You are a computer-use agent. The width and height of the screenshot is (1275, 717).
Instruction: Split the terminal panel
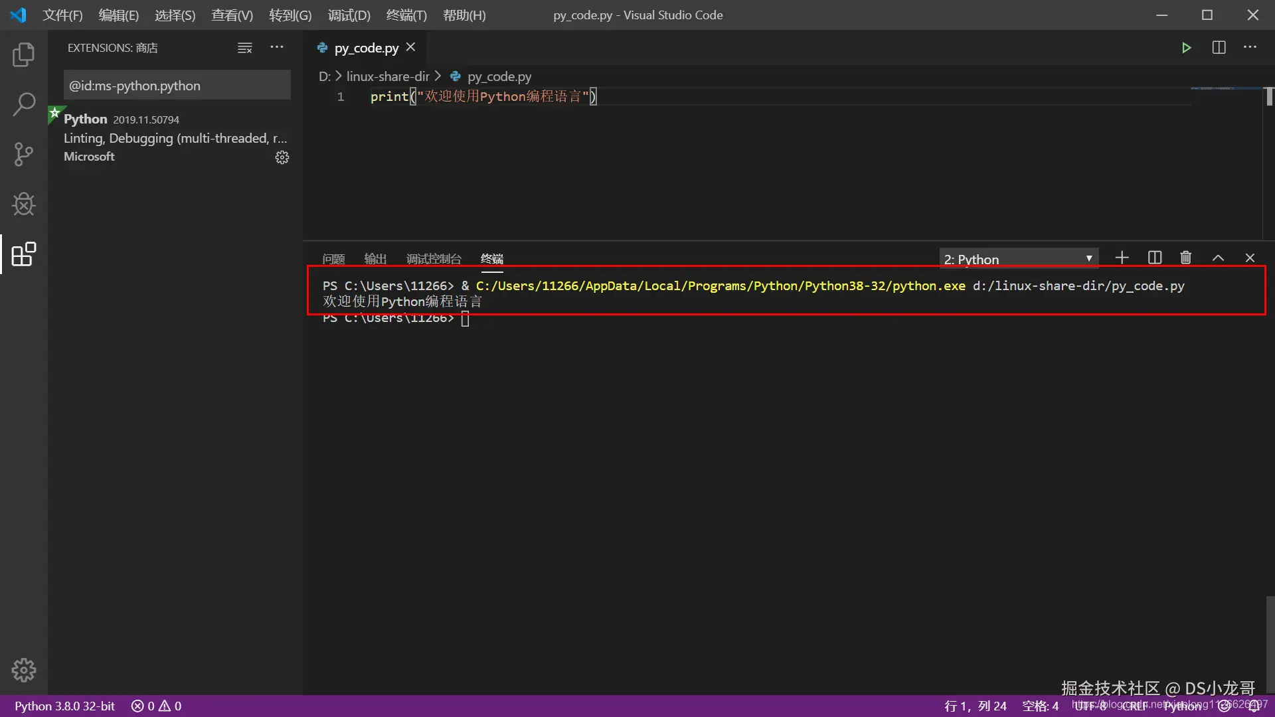(x=1154, y=258)
